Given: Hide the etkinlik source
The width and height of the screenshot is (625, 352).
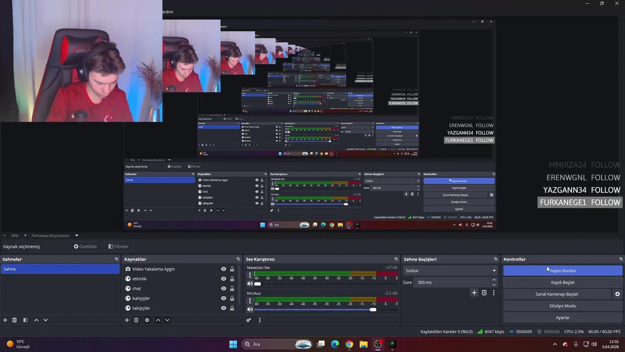Looking at the screenshot, I should coord(224,279).
